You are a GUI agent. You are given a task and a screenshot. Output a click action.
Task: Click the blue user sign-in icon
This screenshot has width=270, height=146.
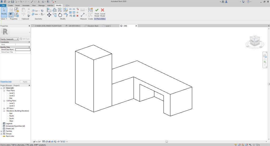click(226, 2)
